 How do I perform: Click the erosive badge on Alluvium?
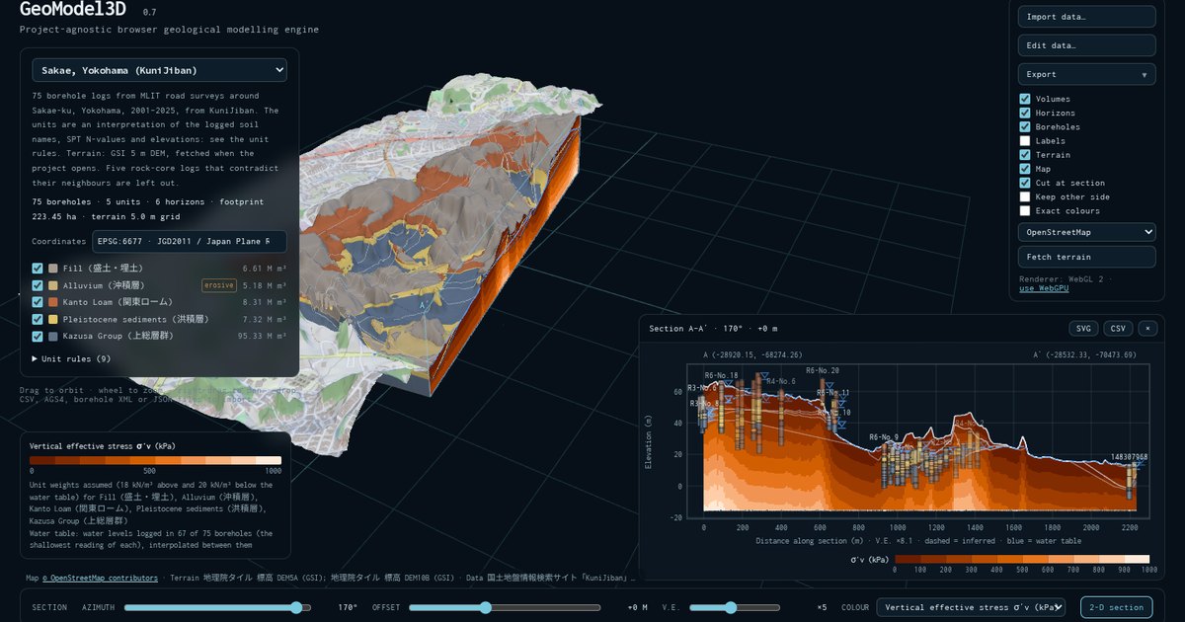(x=218, y=284)
